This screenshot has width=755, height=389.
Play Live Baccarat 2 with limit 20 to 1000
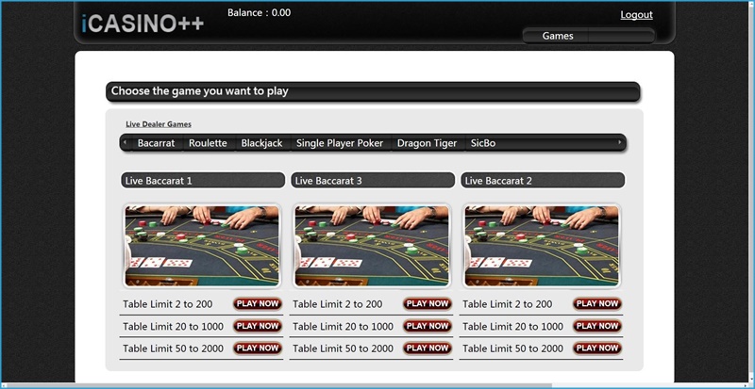coord(597,326)
